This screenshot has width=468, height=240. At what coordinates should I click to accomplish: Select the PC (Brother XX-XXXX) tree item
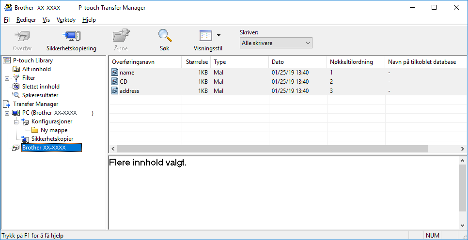pos(58,113)
